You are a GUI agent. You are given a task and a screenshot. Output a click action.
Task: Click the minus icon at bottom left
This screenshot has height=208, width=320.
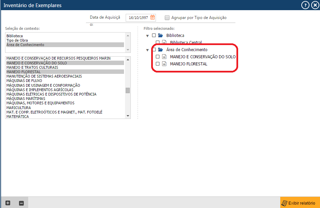pyautogui.click(x=21, y=203)
